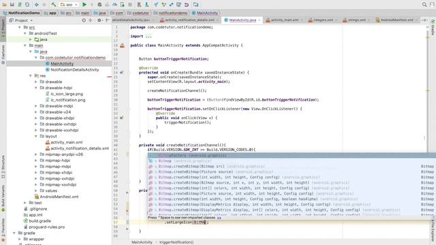Choose BitmapFactory from autocomplete list
436x245 pixels.
pos(292,155)
